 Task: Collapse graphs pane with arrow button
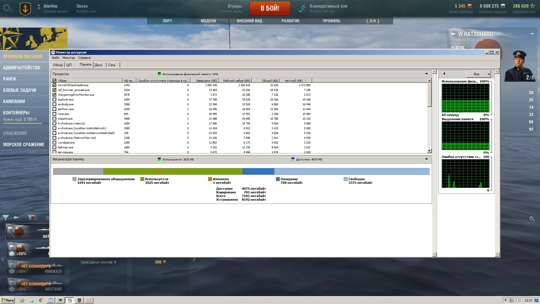click(444, 74)
